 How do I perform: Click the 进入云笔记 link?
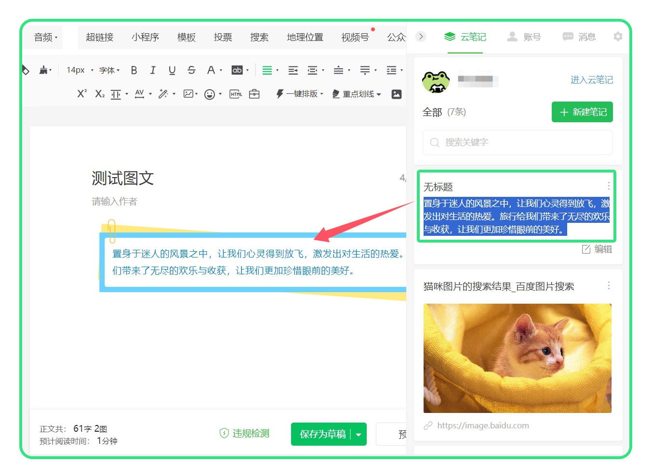pyautogui.click(x=592, y=80)
